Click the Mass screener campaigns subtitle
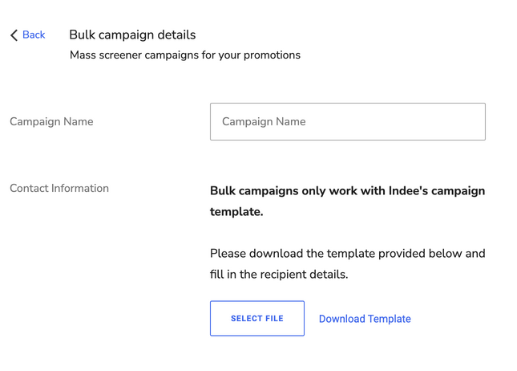Screen dimensions: 517x371 (x=184, y=55)
